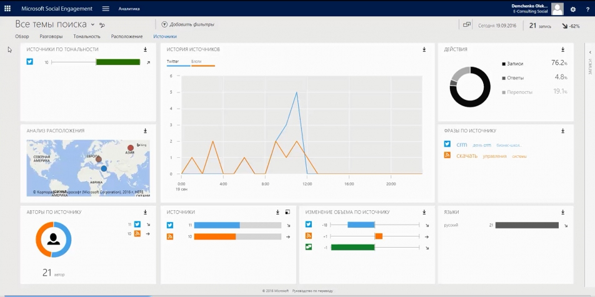This screenshot has width=595, height=297.
Task: Toggle the Twitter series in history legend
Action: [x=172, y=62]
